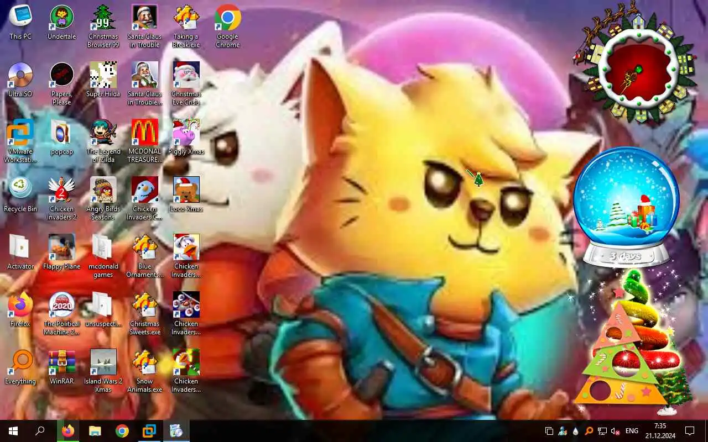Screen dimensions: 708x442
Task: Select the Taking a Break.exe icon
Action: (x=186, y=27)
